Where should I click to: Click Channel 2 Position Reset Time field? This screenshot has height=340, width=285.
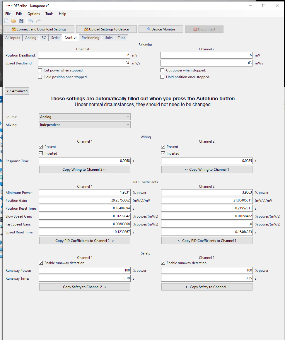tap(207, 209)
